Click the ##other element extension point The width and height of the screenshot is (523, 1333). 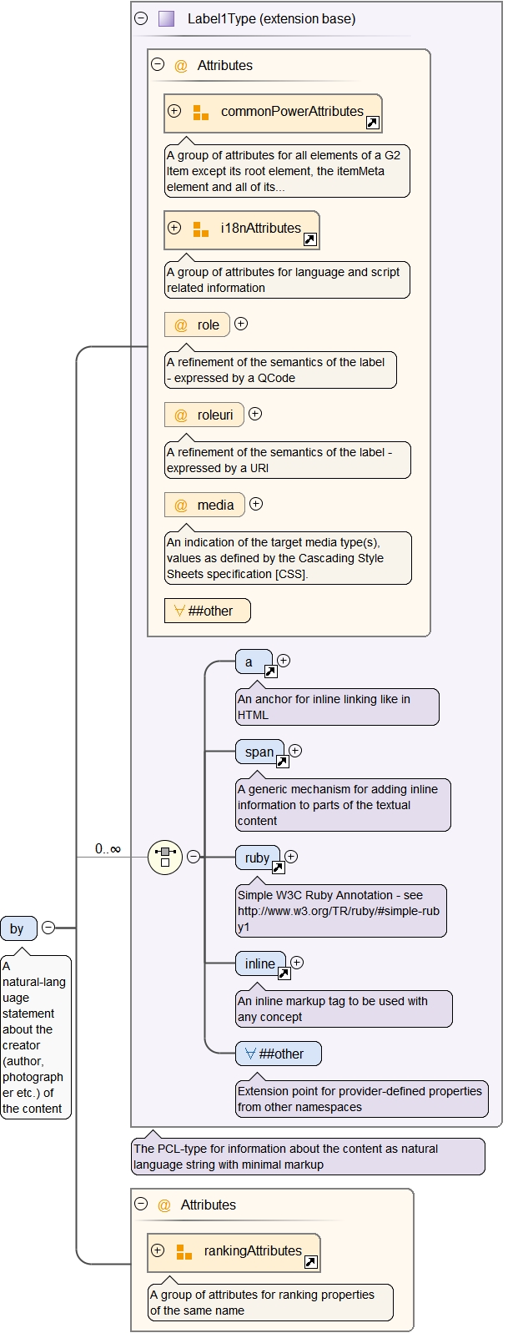(x=278, y=1054)
